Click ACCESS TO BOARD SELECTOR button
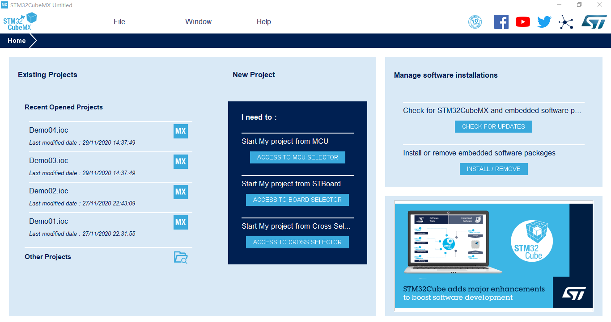 [x=297, y=200]
